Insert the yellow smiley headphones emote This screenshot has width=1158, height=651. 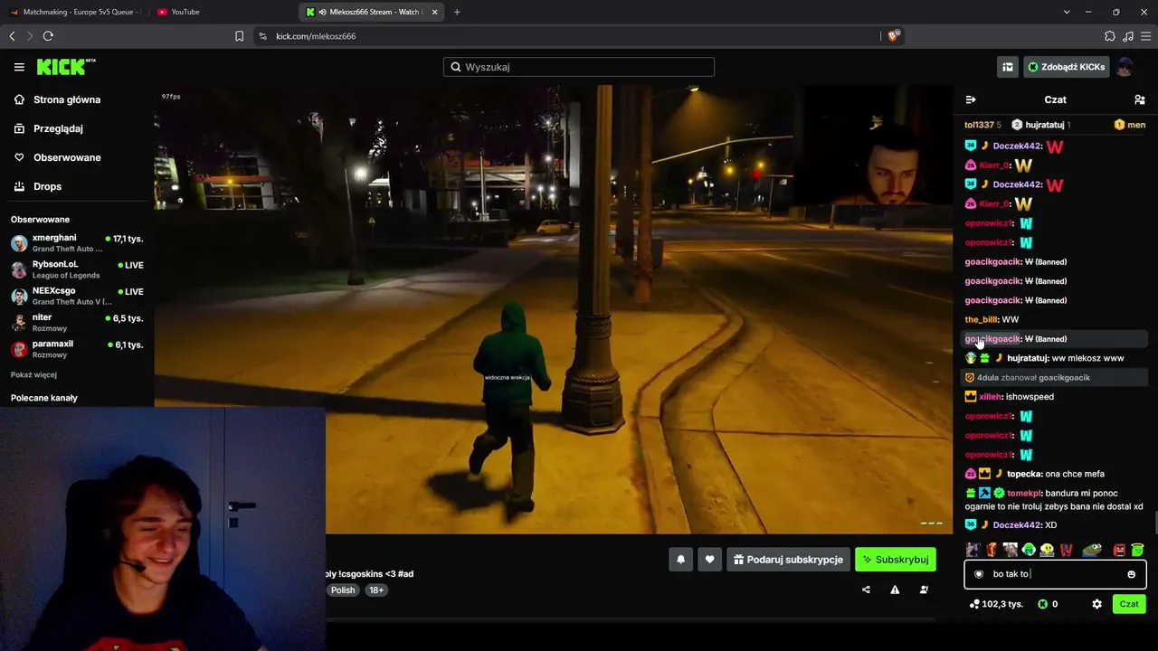tap(1047, 550)
